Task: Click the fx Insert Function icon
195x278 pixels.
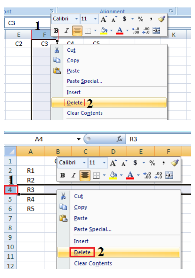Action: pos(119,139)
